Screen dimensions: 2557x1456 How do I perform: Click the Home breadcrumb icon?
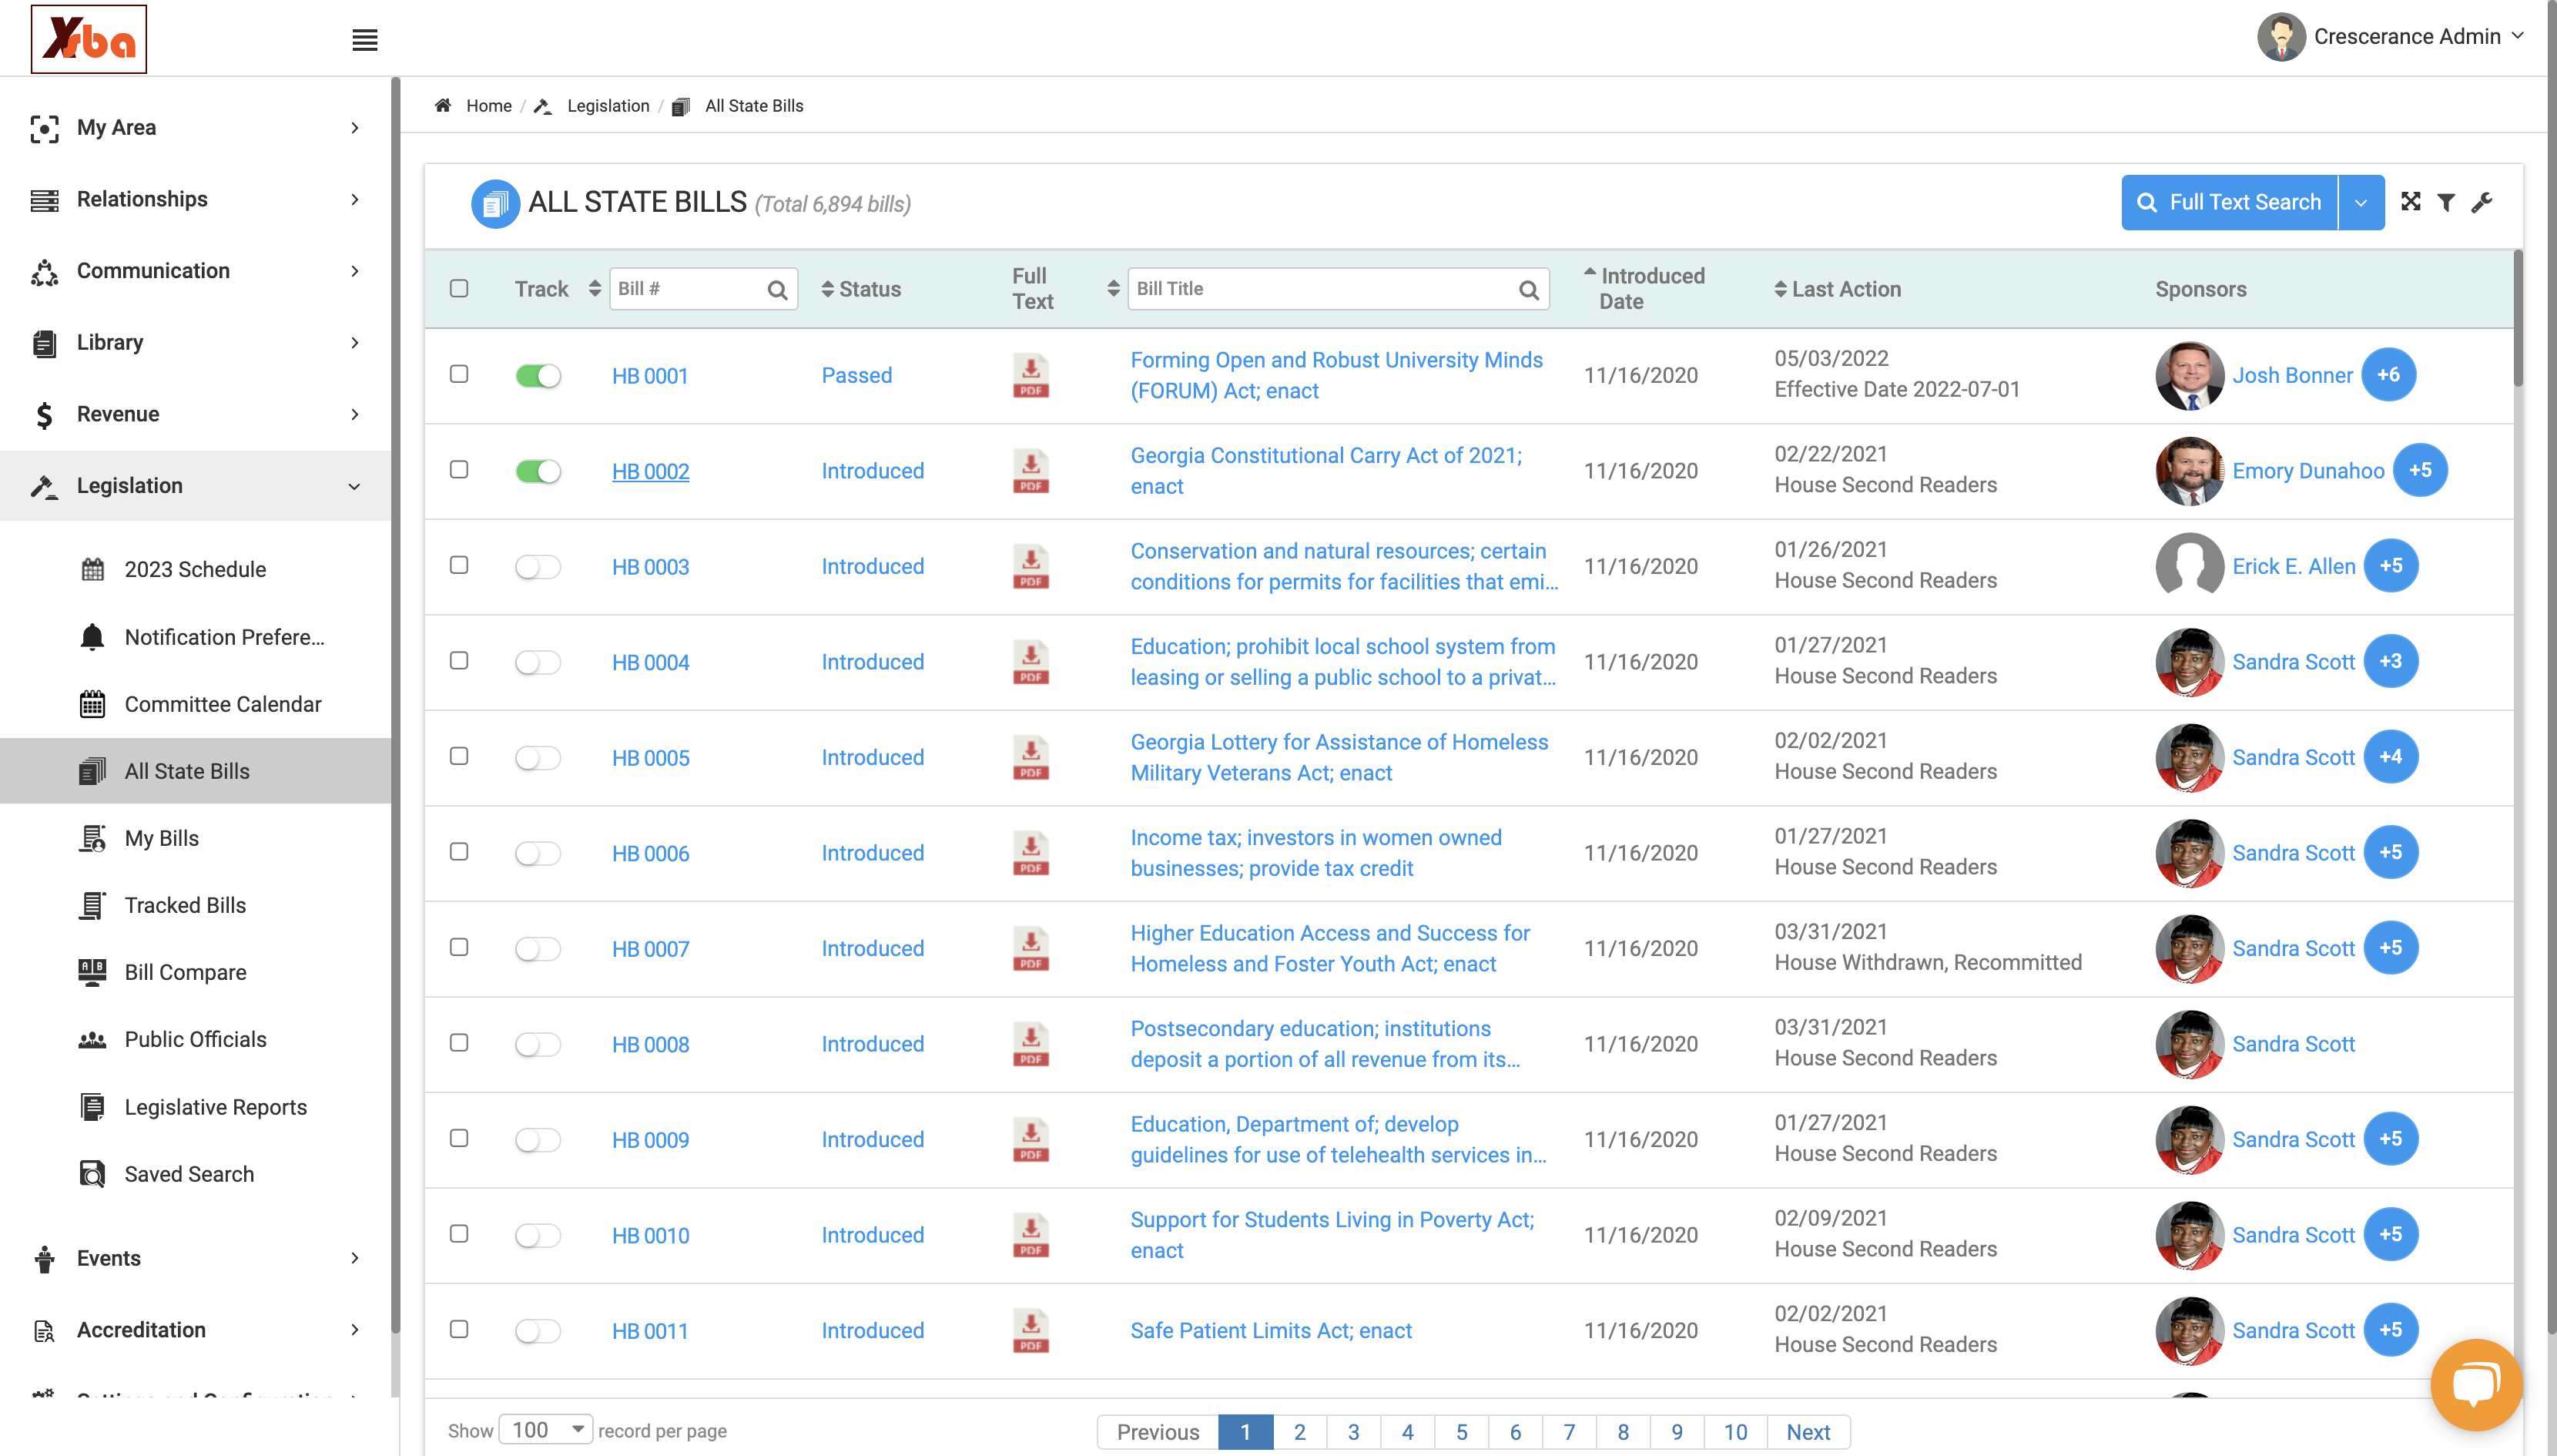(x=443, y=105)
